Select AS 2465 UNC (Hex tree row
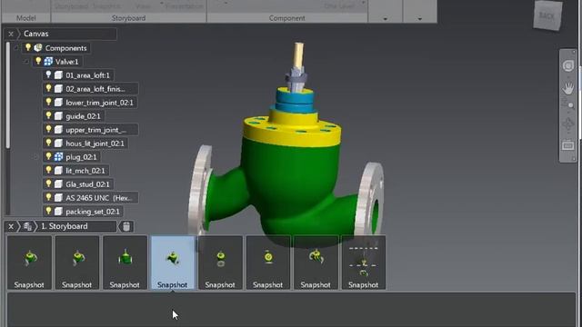 coord(90,198)
